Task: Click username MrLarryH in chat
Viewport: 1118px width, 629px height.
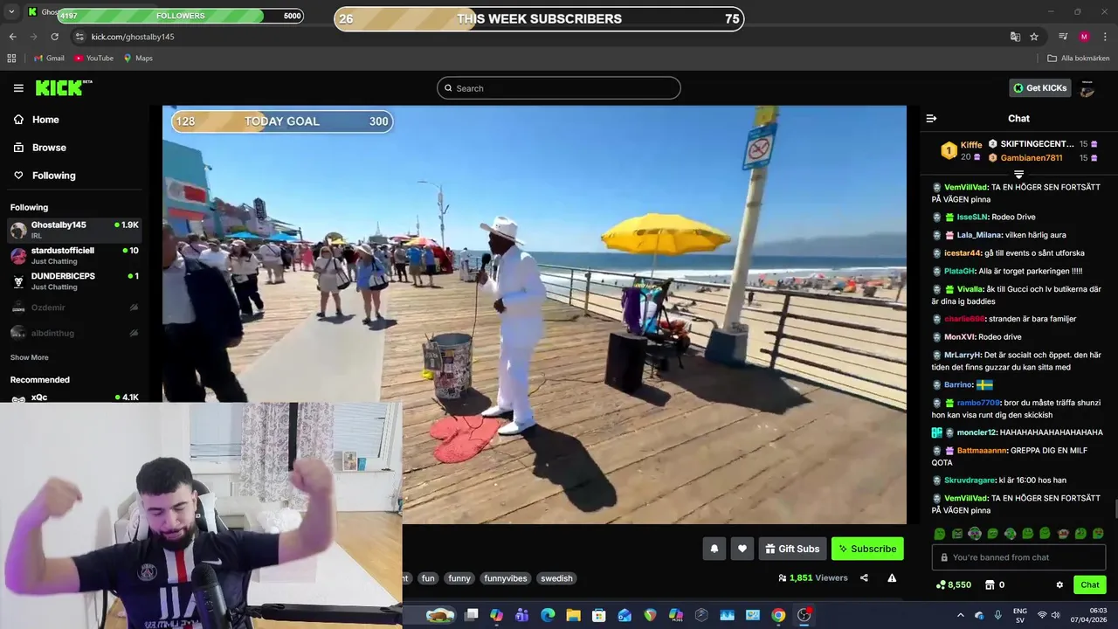Action: (x=963, y=356)
